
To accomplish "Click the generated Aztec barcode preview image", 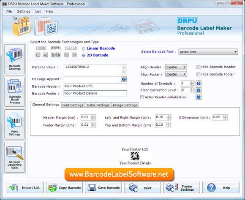I will pyautogui.click(x=135, y=156).
